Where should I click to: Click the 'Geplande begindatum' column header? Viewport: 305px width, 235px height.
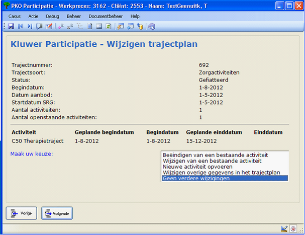click(x=104, y=132)
